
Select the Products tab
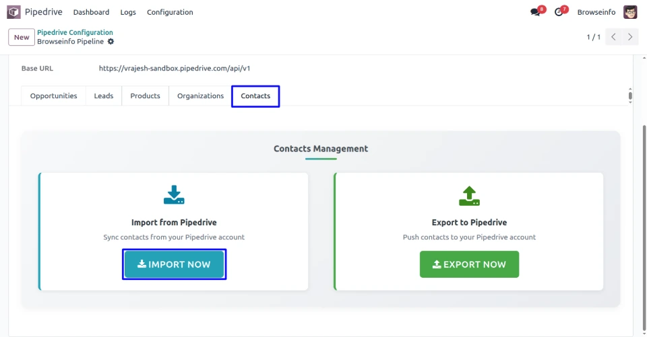coord(145,96)
